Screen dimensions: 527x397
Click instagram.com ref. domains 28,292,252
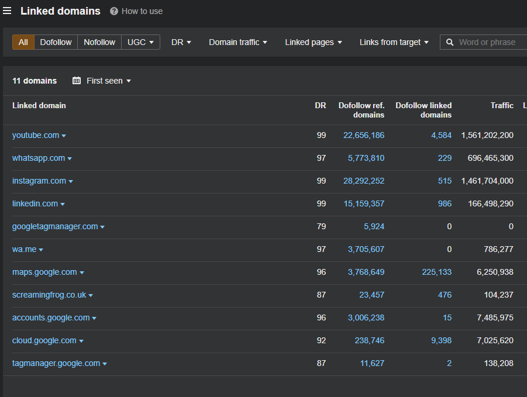(364, 181)
